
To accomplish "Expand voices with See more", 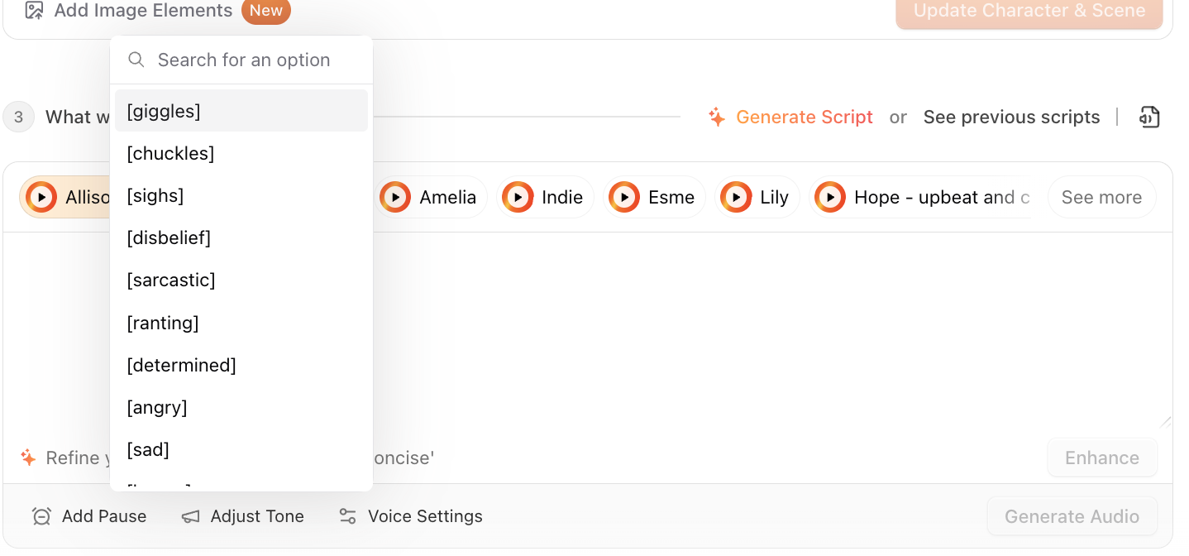I will click(x=1101, y=198).
